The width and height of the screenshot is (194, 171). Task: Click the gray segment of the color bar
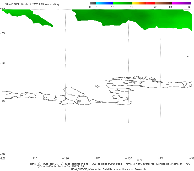93,3
